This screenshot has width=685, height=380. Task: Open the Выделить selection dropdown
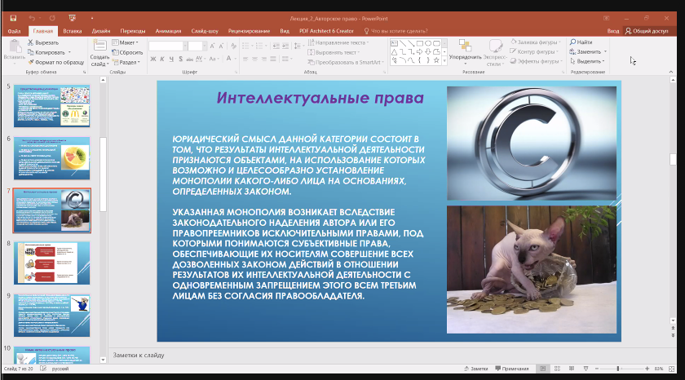(x=588, y=61)
